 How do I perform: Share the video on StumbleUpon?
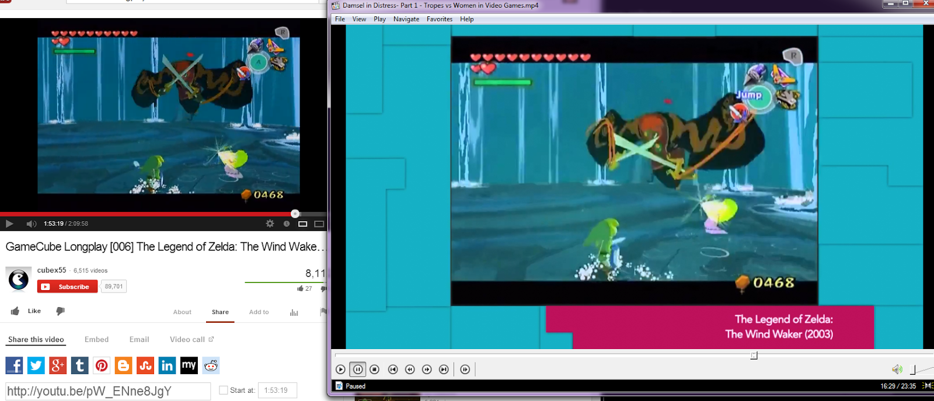click(145, 365)
